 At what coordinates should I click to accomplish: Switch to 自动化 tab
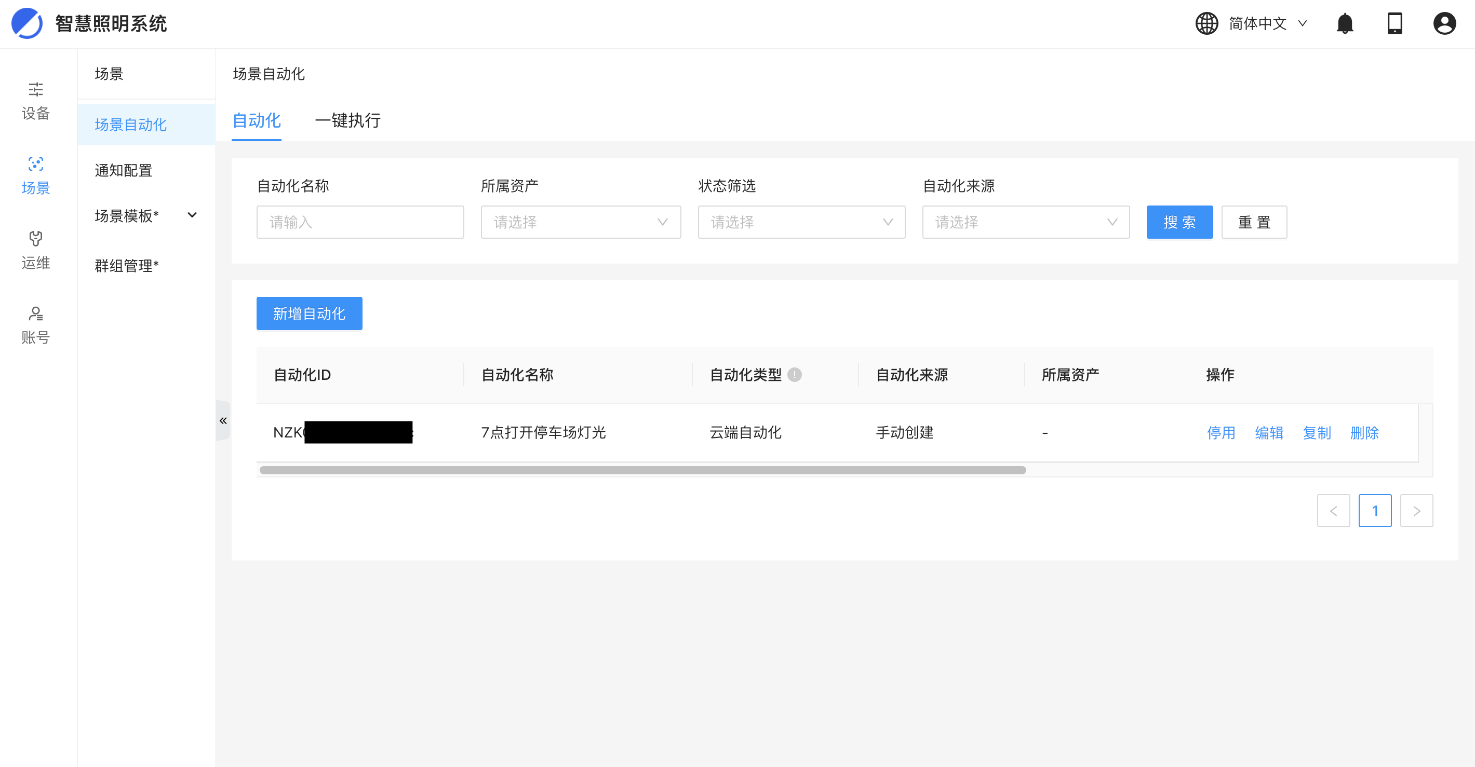pos(256,121)
